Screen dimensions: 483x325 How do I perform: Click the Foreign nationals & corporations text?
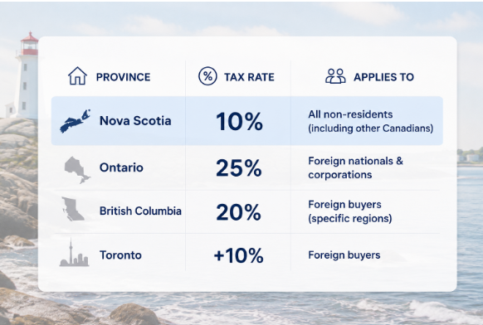[355, 167]
